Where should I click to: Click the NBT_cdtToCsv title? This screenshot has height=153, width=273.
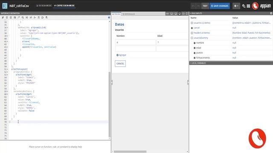coord(19,6)
